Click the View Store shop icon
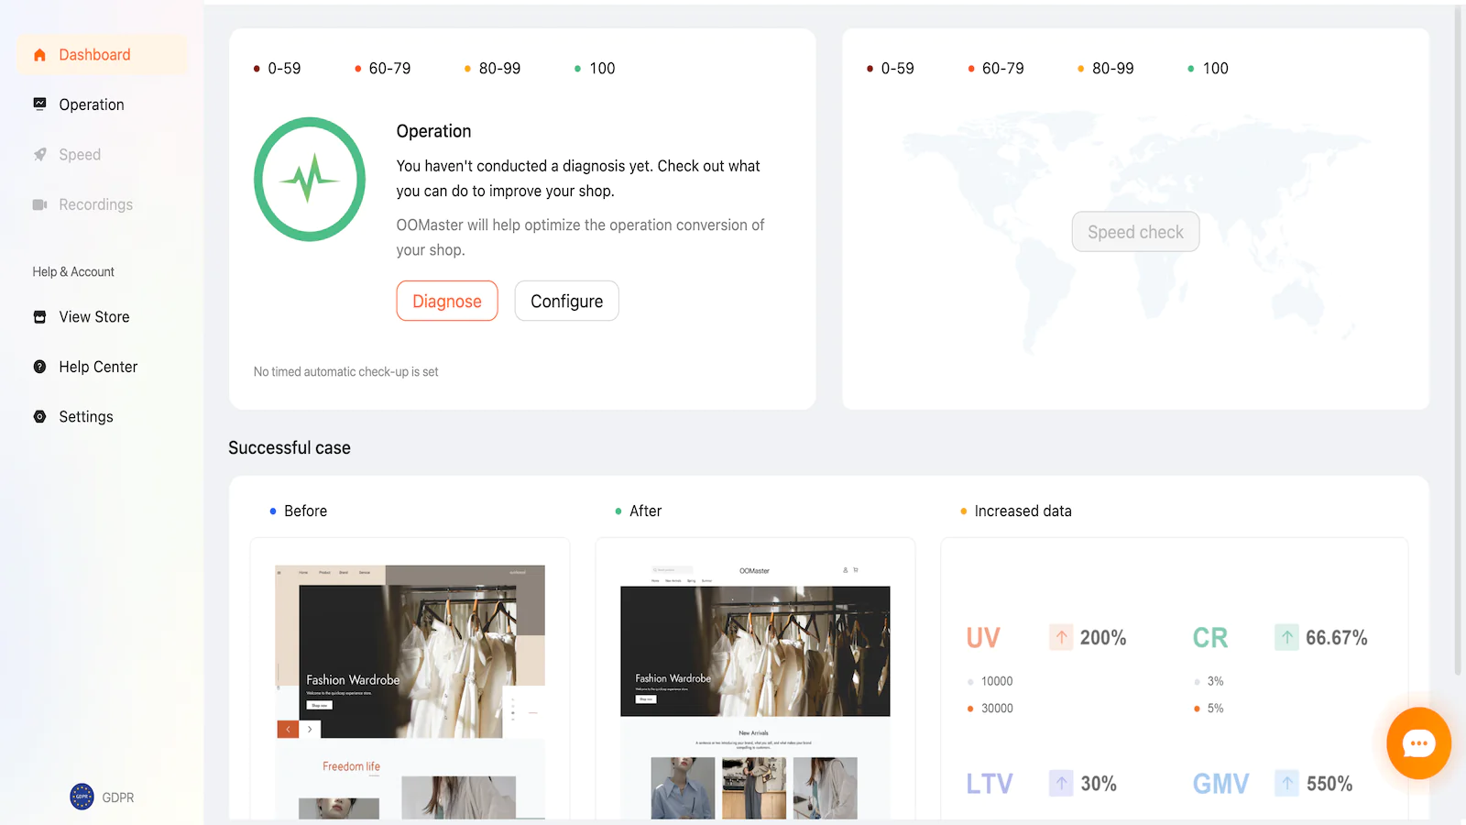The image size is (1466, 825). pos(39,317)
